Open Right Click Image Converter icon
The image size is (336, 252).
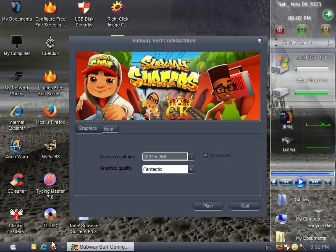pyautogui.click(x=118, y=14)
